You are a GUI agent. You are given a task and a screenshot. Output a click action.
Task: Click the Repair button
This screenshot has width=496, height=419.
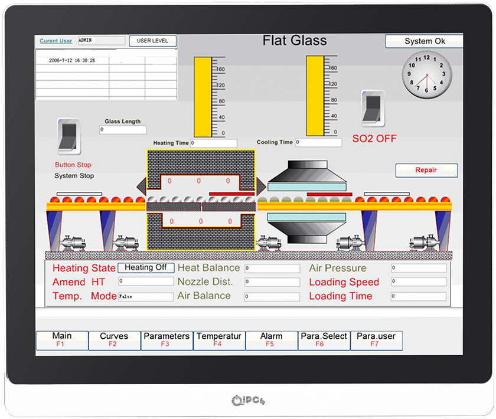coord(426,170)
